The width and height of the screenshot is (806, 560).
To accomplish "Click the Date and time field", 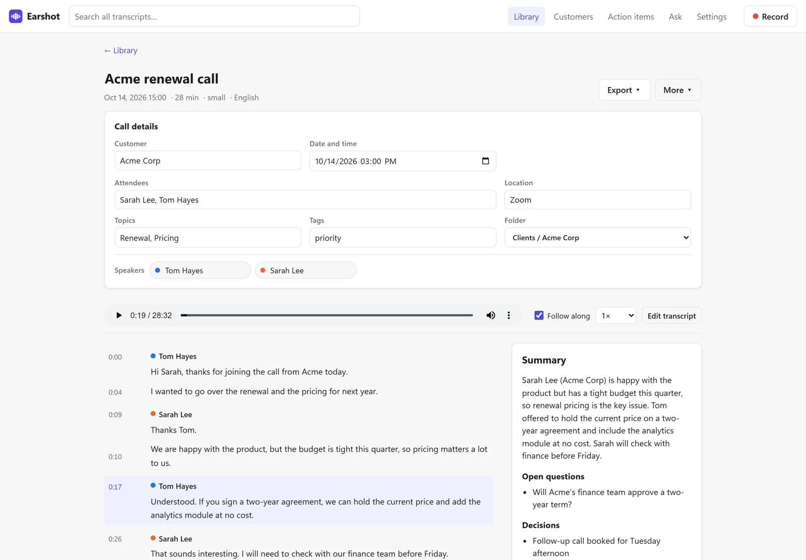I will click(x=402, y=161).
